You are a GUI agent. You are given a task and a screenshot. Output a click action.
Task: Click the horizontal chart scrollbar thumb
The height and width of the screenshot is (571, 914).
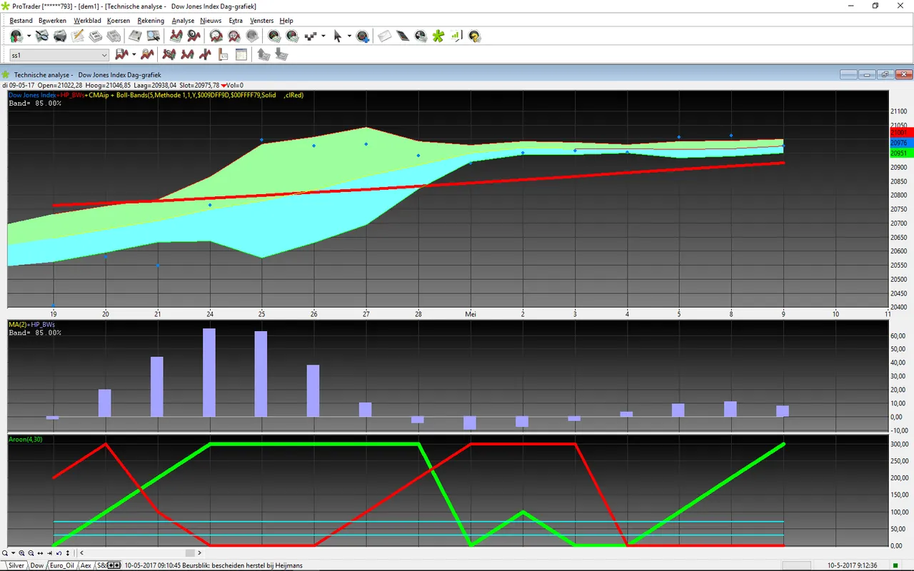(x=190, y=553)
